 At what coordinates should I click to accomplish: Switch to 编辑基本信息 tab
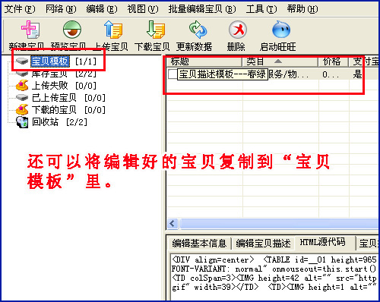(199, 244)
